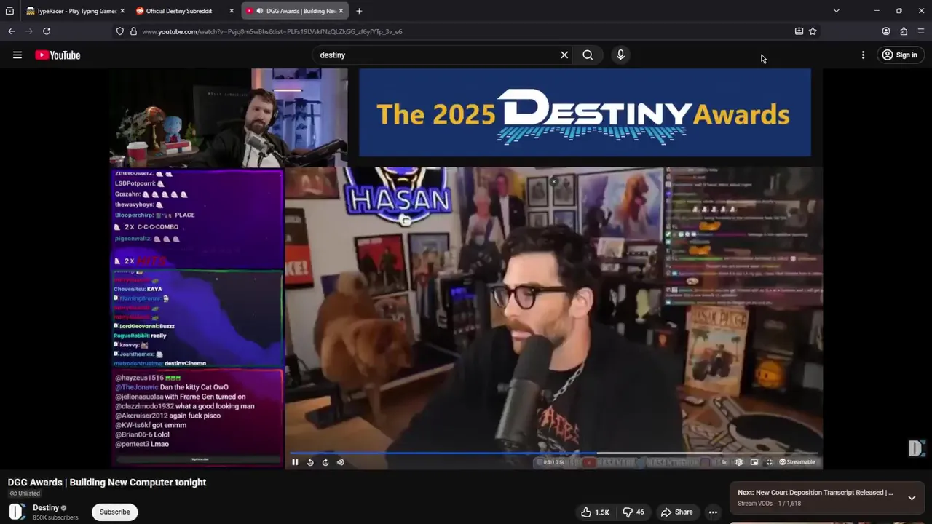
Task: Close the TypeRacer tab
Action: tap(122, 11)
